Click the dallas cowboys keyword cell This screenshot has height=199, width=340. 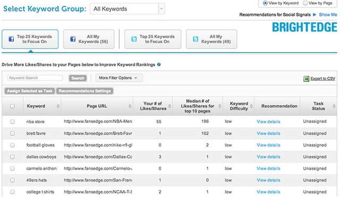(41, 157)
